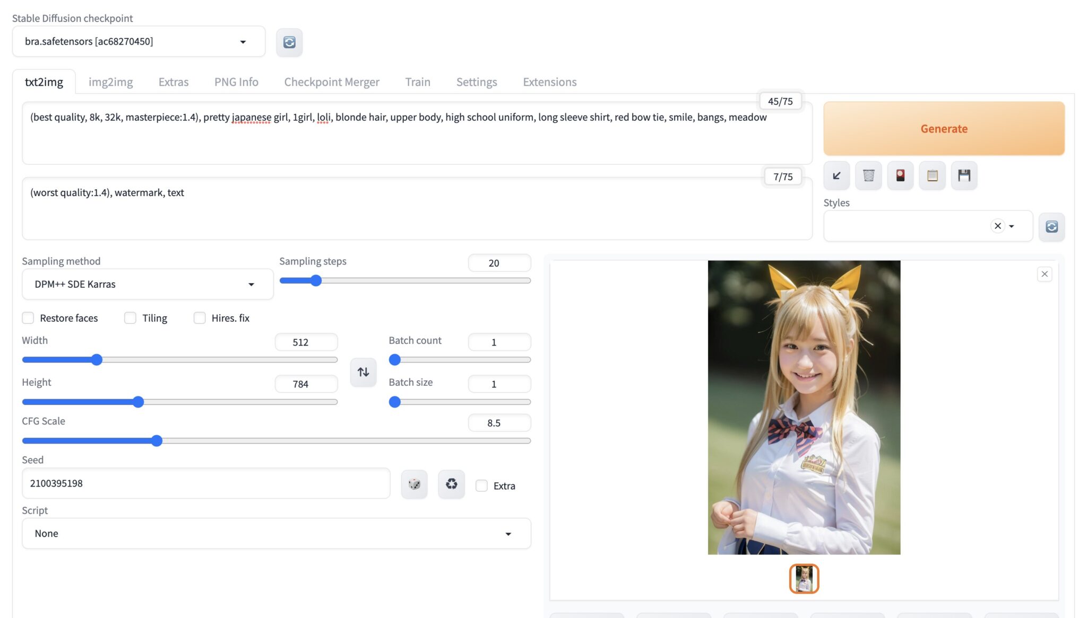Viewport: 1087px width, 618px height.
Task: Switch to the img2img tab
Action: pos(110,82)
